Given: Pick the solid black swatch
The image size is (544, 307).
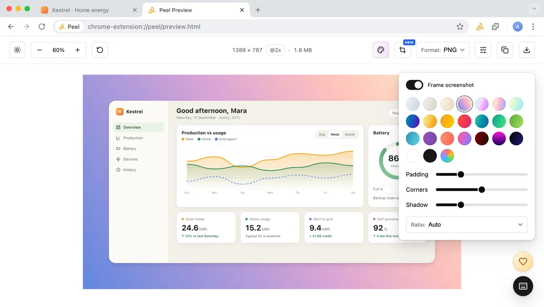Looking at the screenshot, I should (x=430, y=156).
